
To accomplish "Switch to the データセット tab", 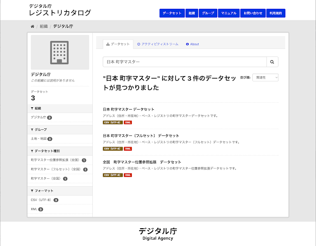I will tap(118, 44).
